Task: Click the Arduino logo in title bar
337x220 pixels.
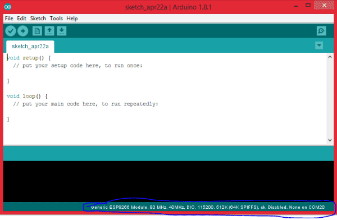Action: [8, 7]
